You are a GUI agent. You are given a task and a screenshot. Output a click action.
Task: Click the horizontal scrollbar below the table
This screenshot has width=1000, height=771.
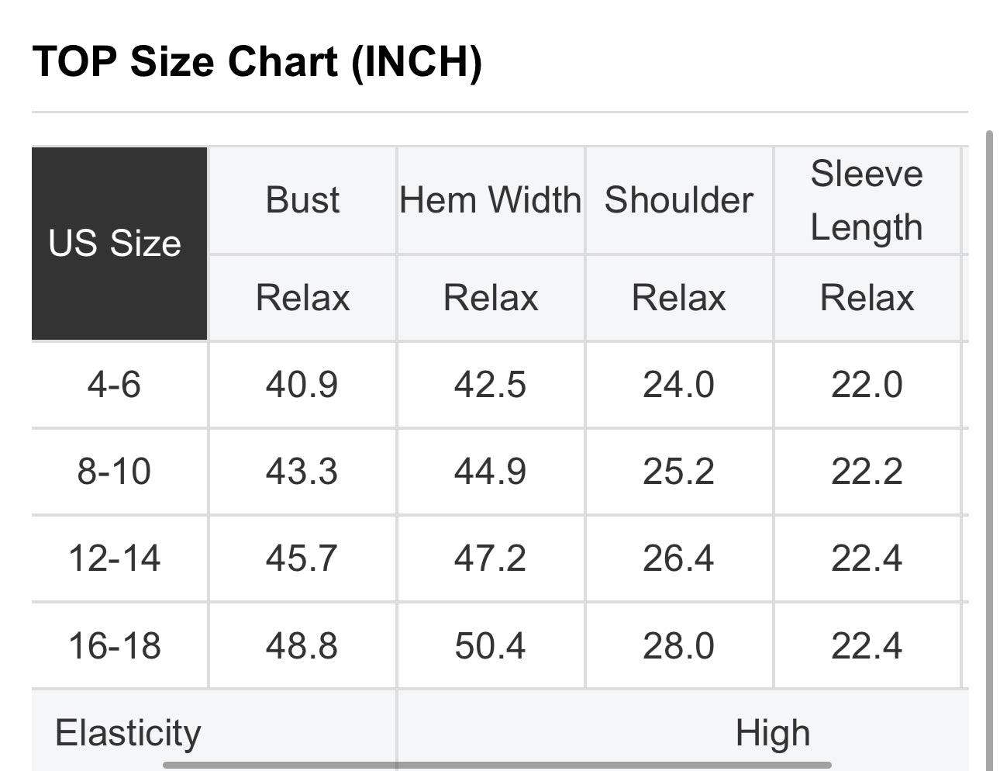point(496,765)
